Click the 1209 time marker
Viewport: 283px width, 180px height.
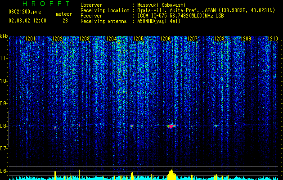click(x=246, y=39)
